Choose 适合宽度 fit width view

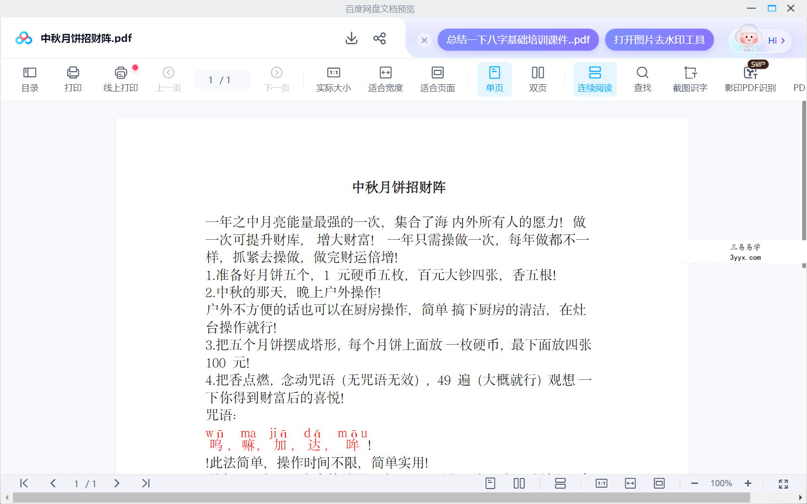pos(385,79)
